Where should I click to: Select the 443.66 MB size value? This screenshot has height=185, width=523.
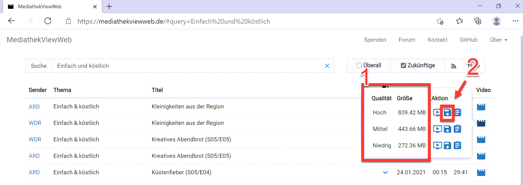[x=412, y=129]
